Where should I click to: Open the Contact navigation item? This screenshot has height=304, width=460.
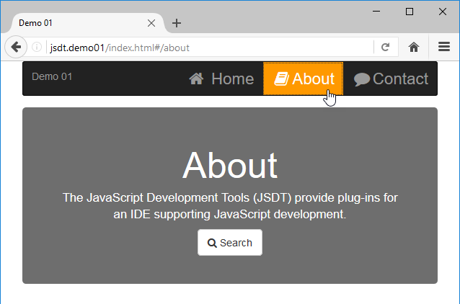click(391, 79)
